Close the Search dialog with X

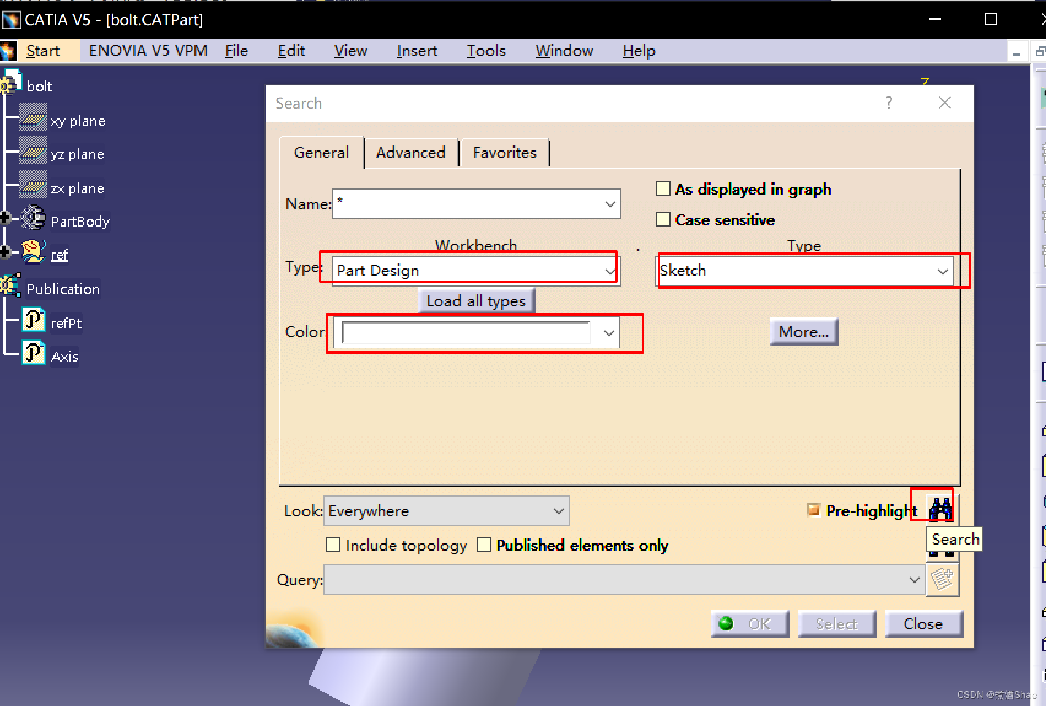point(945,103)
